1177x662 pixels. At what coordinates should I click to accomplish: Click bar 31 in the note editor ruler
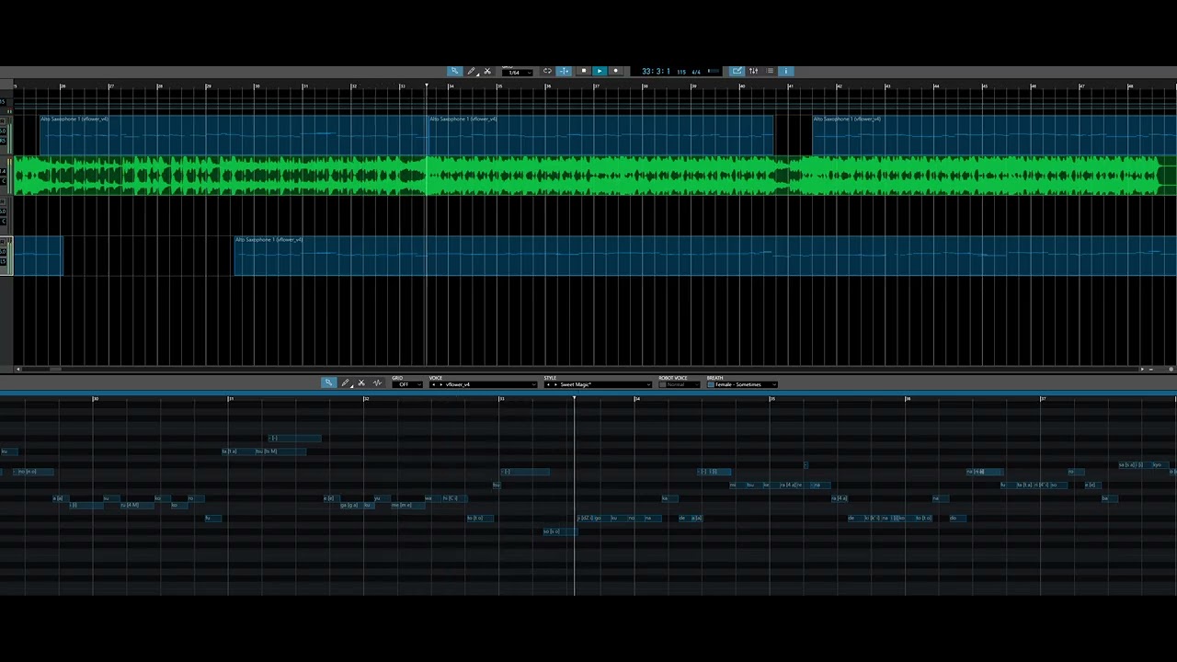point(231,399)
